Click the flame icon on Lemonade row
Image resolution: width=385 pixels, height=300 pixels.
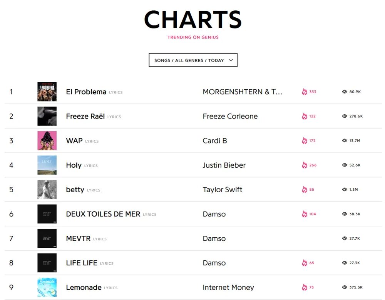pyautogui.click(x=305, y=287)
